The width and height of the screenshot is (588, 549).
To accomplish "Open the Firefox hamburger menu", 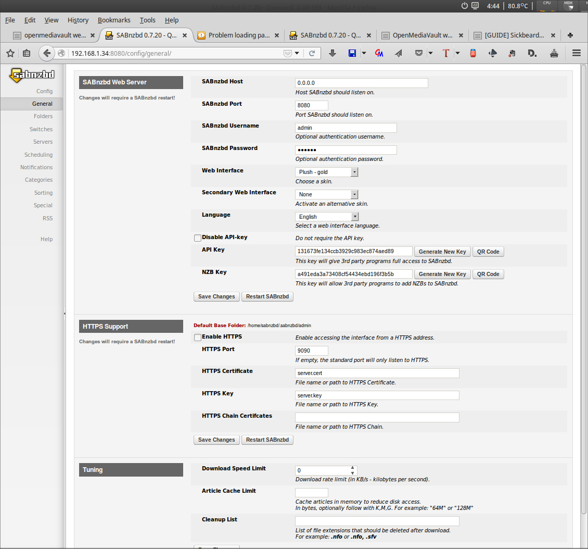I will click(x=576, y=53).
